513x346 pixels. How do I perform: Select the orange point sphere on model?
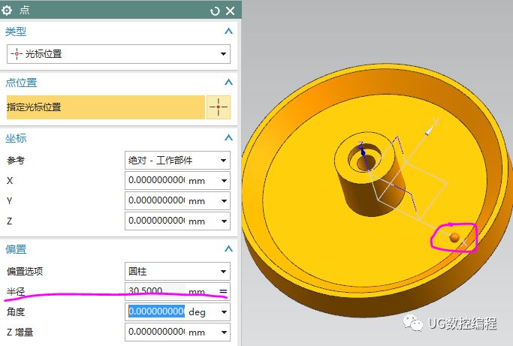click(454, 238)
